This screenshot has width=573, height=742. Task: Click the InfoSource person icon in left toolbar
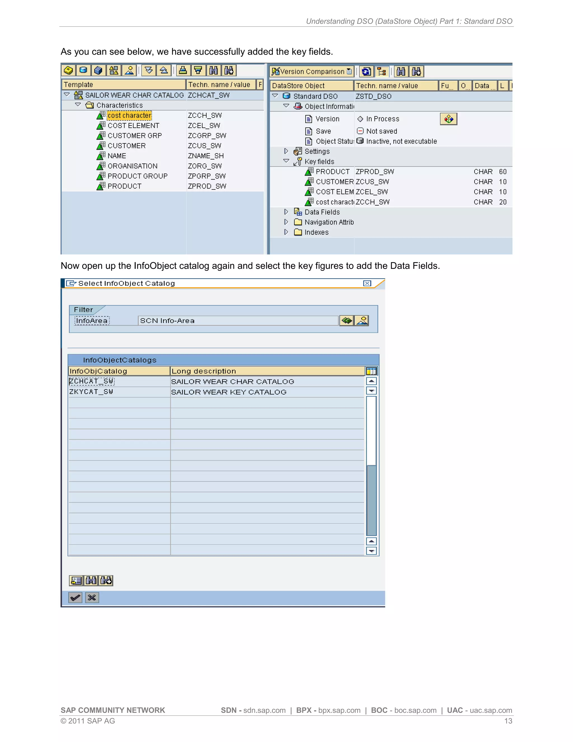click(129, 70)
